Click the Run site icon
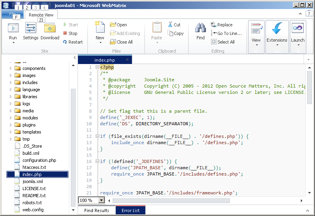 [x=13, y=28]
